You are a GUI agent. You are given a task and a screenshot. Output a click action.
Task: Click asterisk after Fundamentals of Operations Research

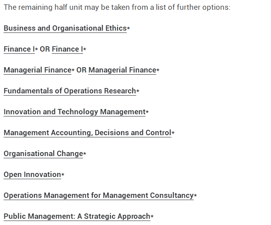pos(138,91)
